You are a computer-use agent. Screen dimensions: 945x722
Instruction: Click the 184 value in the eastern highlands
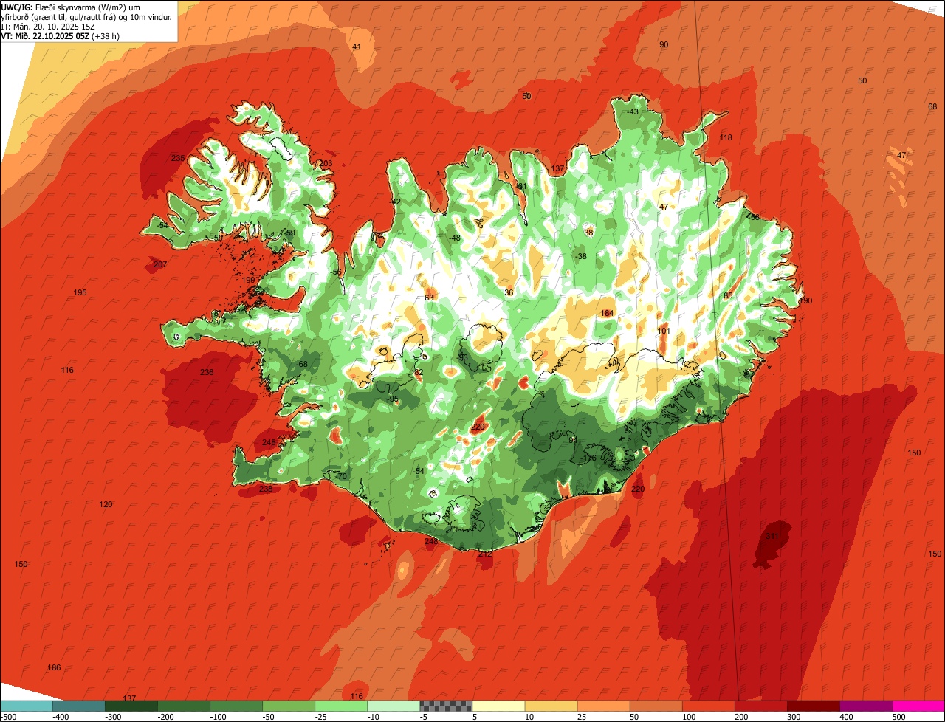click(x=607, y=313)
